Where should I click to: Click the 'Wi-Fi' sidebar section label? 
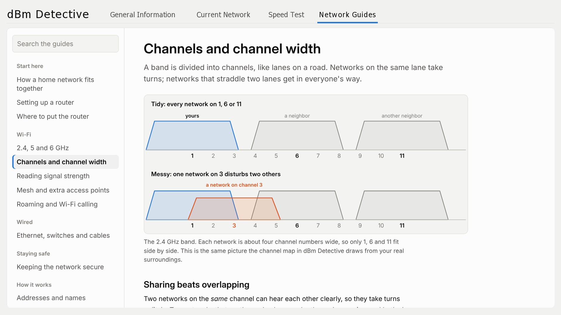24,134
